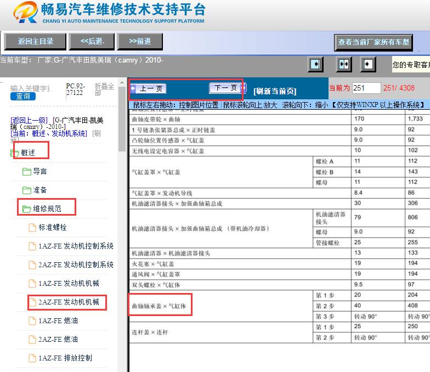Select 1AZ-FE 燃油 entry
The height and width of the screenshot is (372, 430).
58,320
